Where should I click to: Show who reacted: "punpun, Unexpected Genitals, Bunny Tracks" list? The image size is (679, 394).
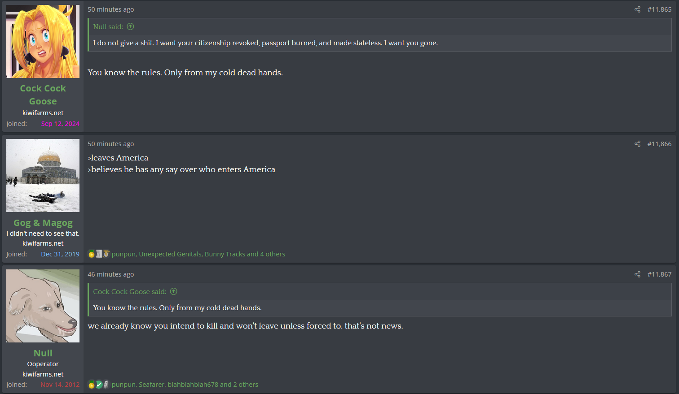(x=198, y=254)
